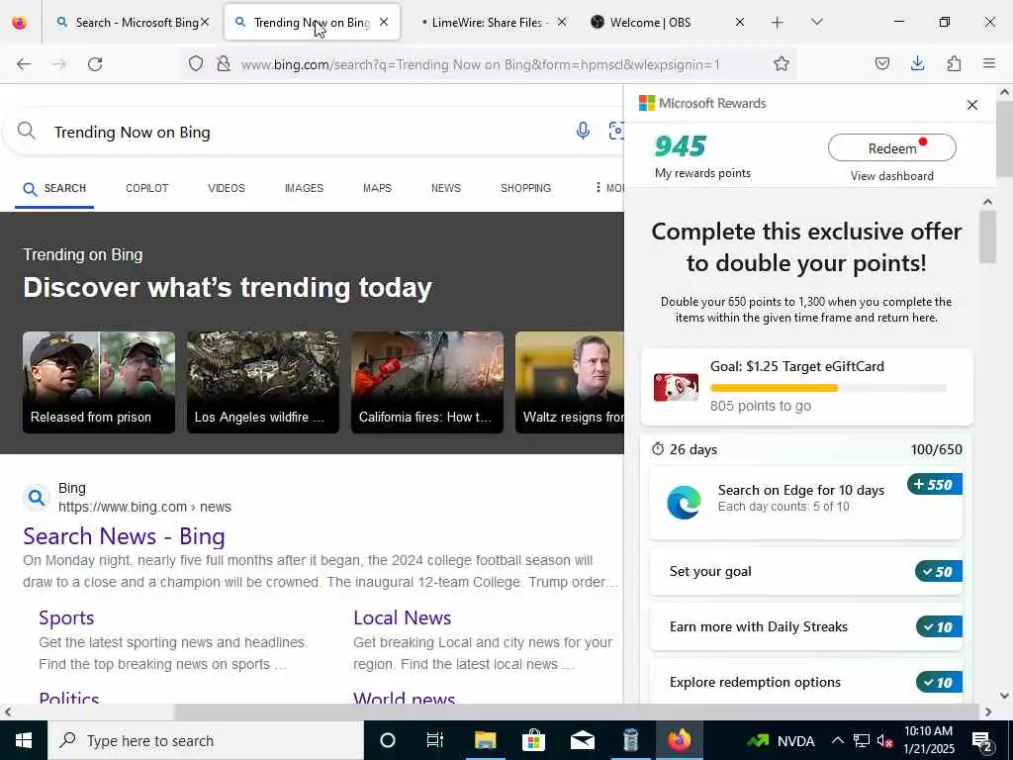1013x760 pixels.
Task: Open Cortana circle on taskbar
Action: pos(388,740)
